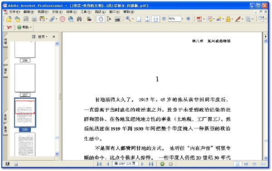
Task: Click the minus zoom out button
Action: (164, 19)
